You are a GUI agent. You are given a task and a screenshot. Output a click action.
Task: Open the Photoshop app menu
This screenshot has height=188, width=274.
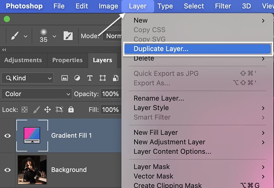24,6
